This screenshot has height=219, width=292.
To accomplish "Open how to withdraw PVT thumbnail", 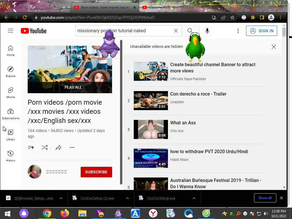I will pos(151,158).
